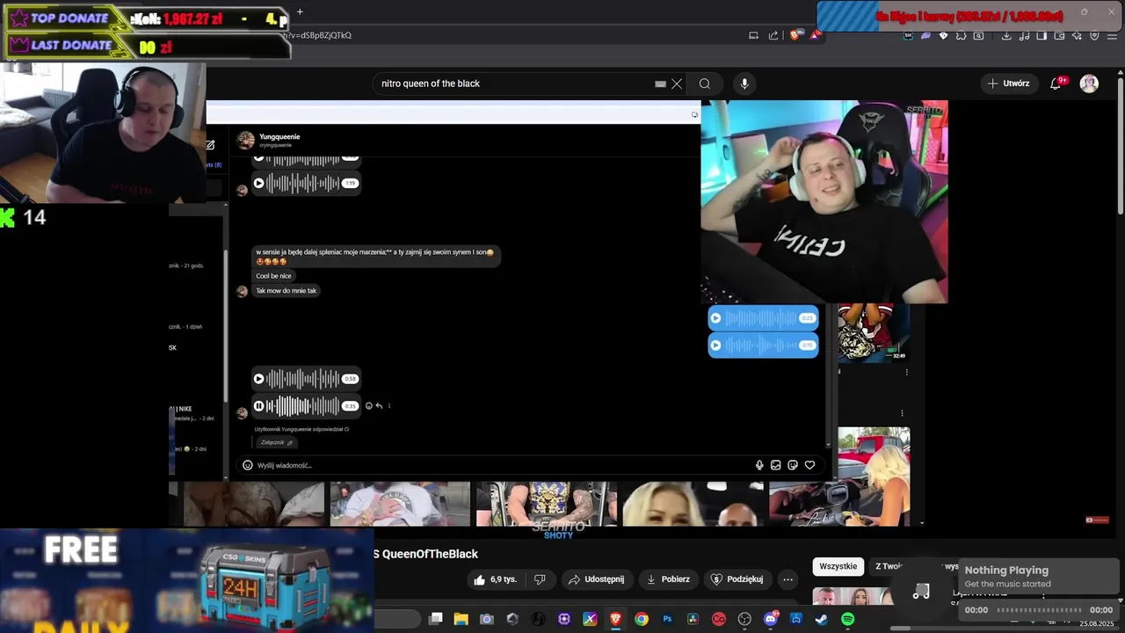Seek in the Nothing Playing music bar

[x=1039, y=609]
